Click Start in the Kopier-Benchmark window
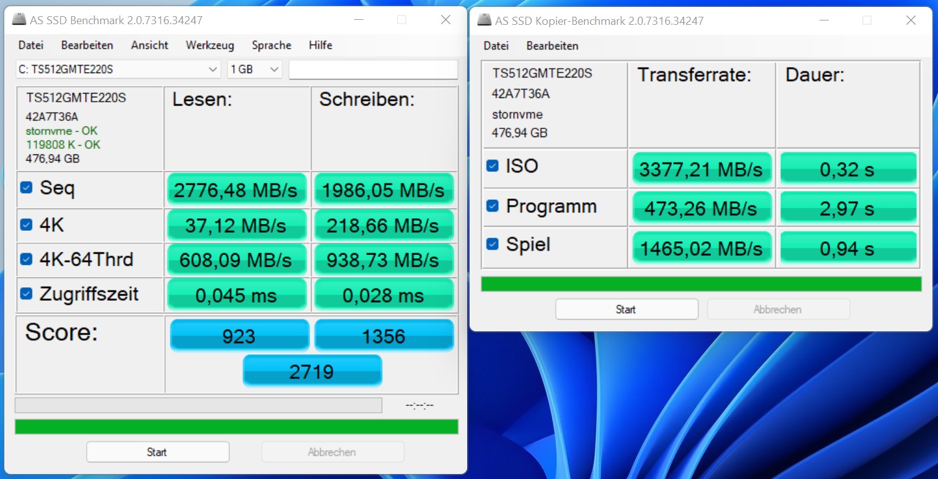 pos(627,309)
